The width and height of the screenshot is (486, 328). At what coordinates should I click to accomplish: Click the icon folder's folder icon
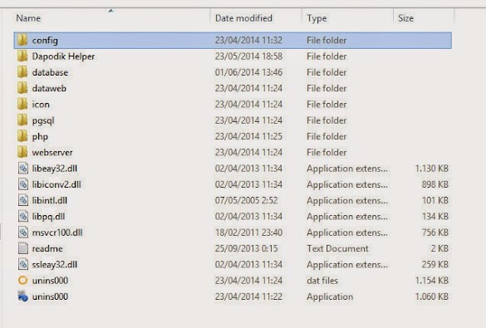point(22,105)
